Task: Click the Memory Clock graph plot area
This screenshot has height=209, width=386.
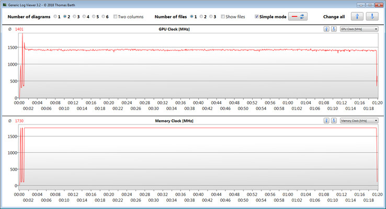Action: [x=198, y=156]
